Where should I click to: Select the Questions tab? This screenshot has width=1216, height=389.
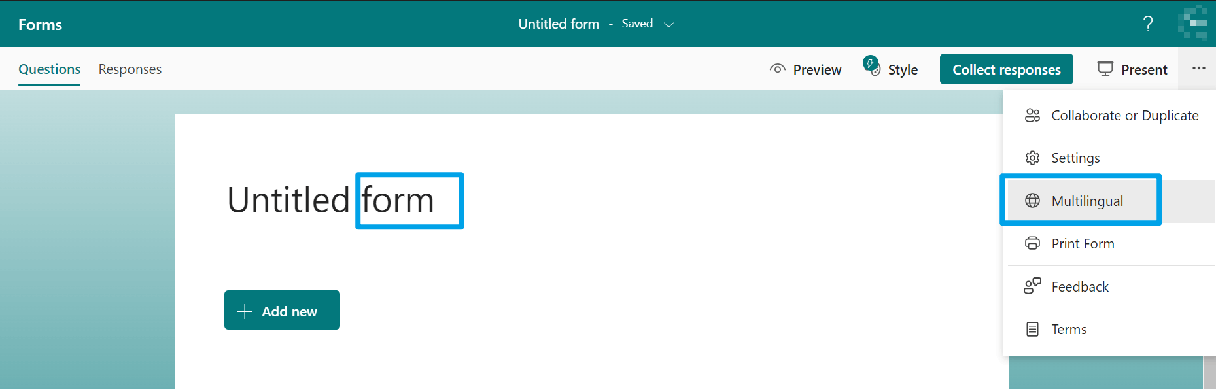pos(49,69)
